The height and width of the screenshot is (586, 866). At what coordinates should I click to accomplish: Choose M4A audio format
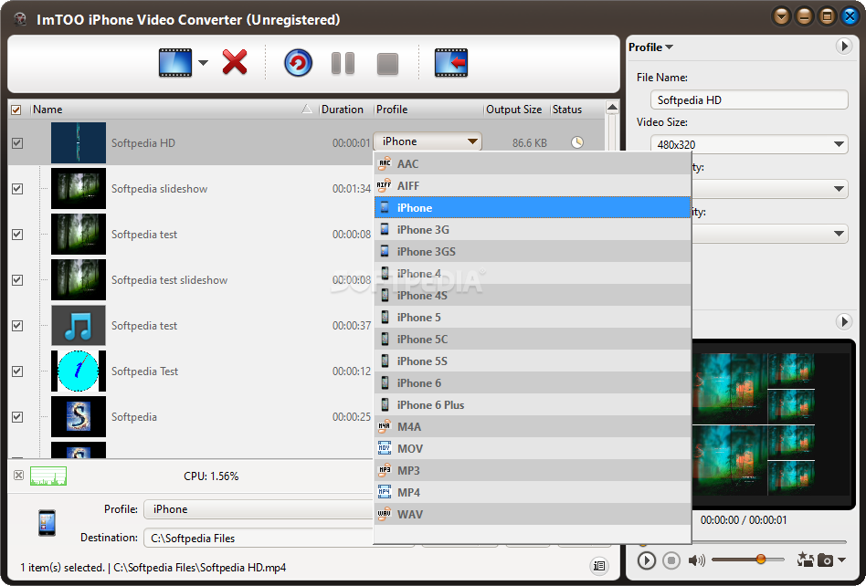[x=533, y=427]
